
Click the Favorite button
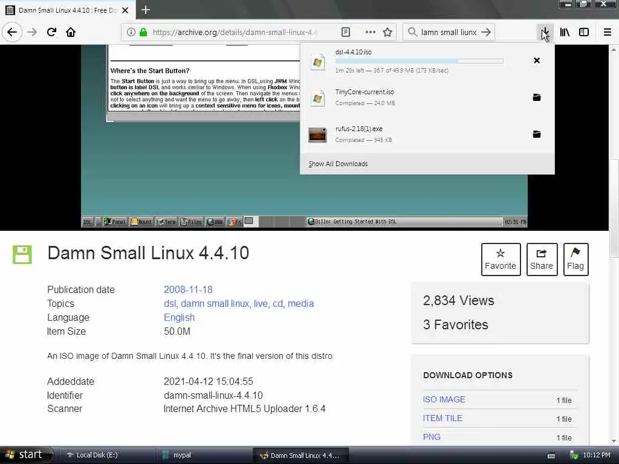click(x=501, y=259)
